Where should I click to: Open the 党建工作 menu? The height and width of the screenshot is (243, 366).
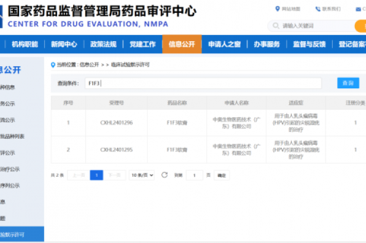pos(142,44)
